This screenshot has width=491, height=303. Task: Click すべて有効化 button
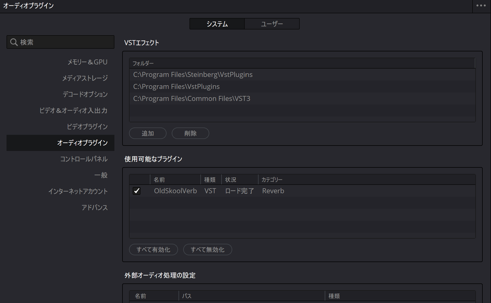point(154,250)
